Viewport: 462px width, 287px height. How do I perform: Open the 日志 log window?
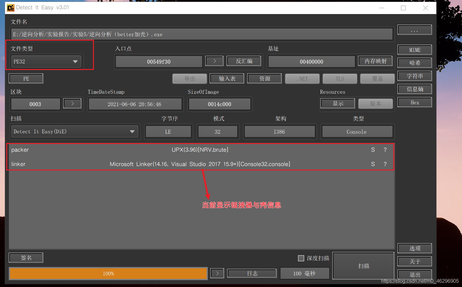click(252, 274)
